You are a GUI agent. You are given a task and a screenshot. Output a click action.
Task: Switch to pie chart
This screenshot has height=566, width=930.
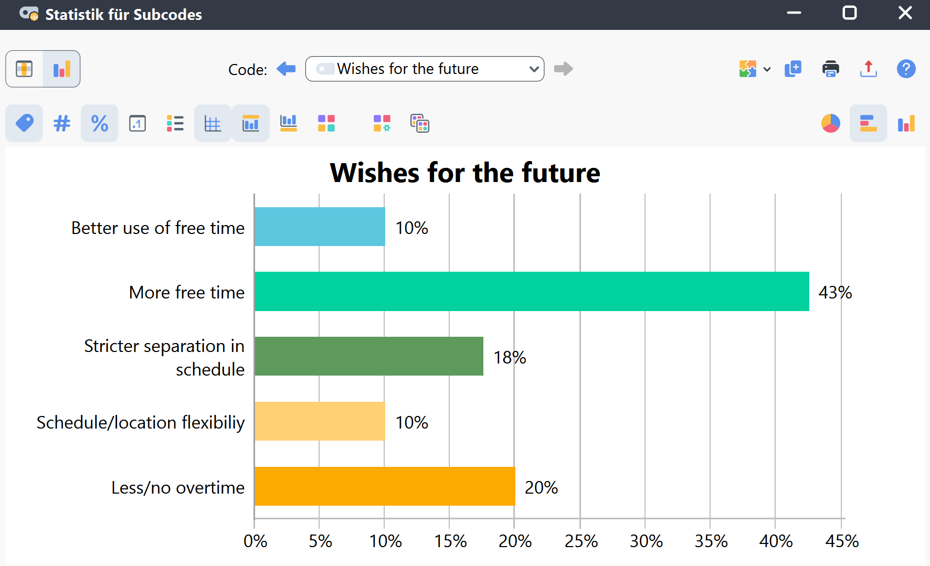click(x=830, y=123)
